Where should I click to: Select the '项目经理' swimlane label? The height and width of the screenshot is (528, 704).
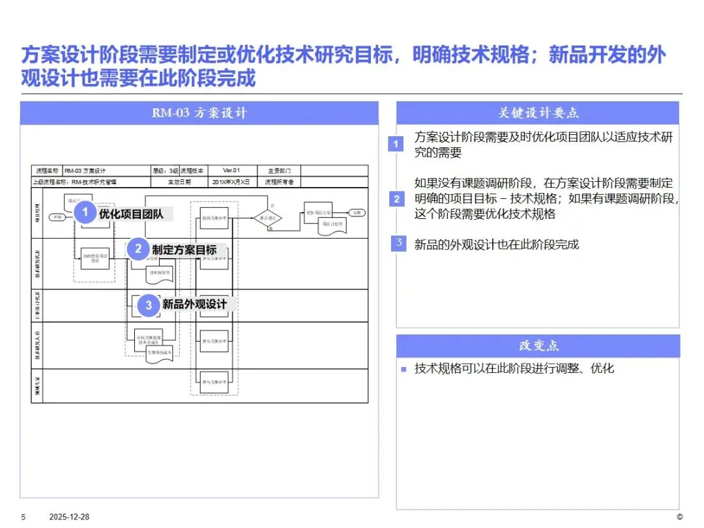pos(37,213)
